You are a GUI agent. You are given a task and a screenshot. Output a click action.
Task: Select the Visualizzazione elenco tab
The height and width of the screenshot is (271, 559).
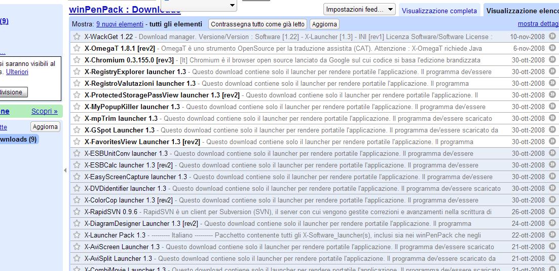522,11
